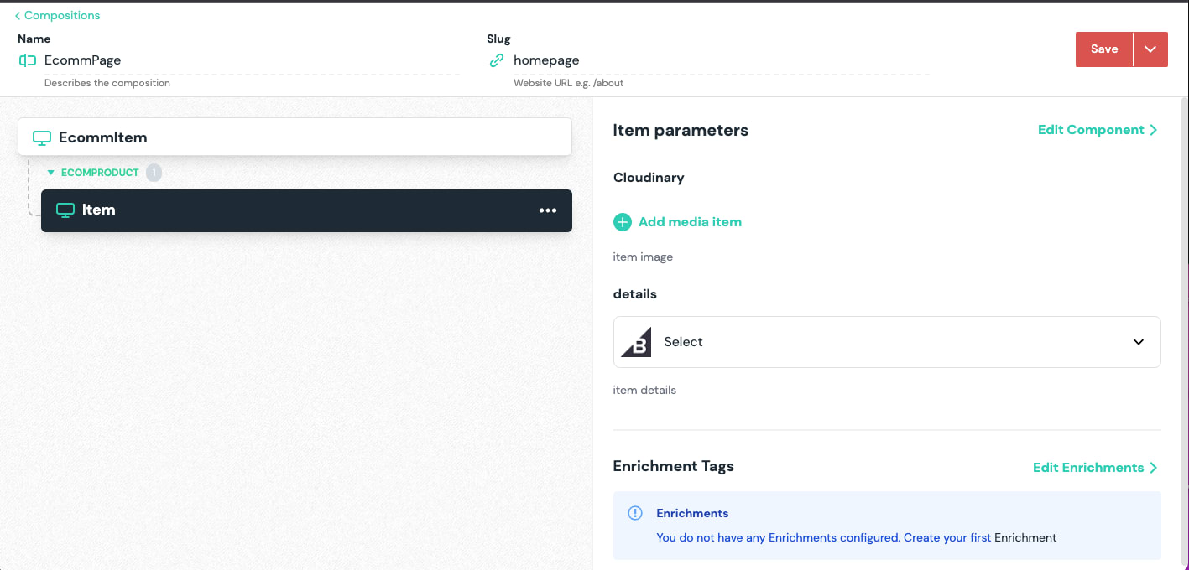Click the details dropdown chevron arrow

[x=1139, y=342]
